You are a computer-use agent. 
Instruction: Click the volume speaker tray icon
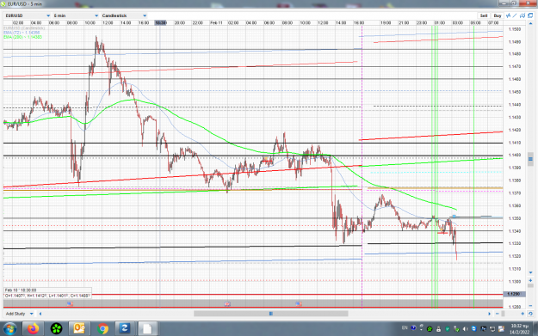[x=465, y=329]
